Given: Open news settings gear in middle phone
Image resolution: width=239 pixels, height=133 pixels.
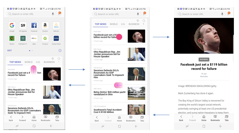Looking at the screenshot, I should pos(138,20).
